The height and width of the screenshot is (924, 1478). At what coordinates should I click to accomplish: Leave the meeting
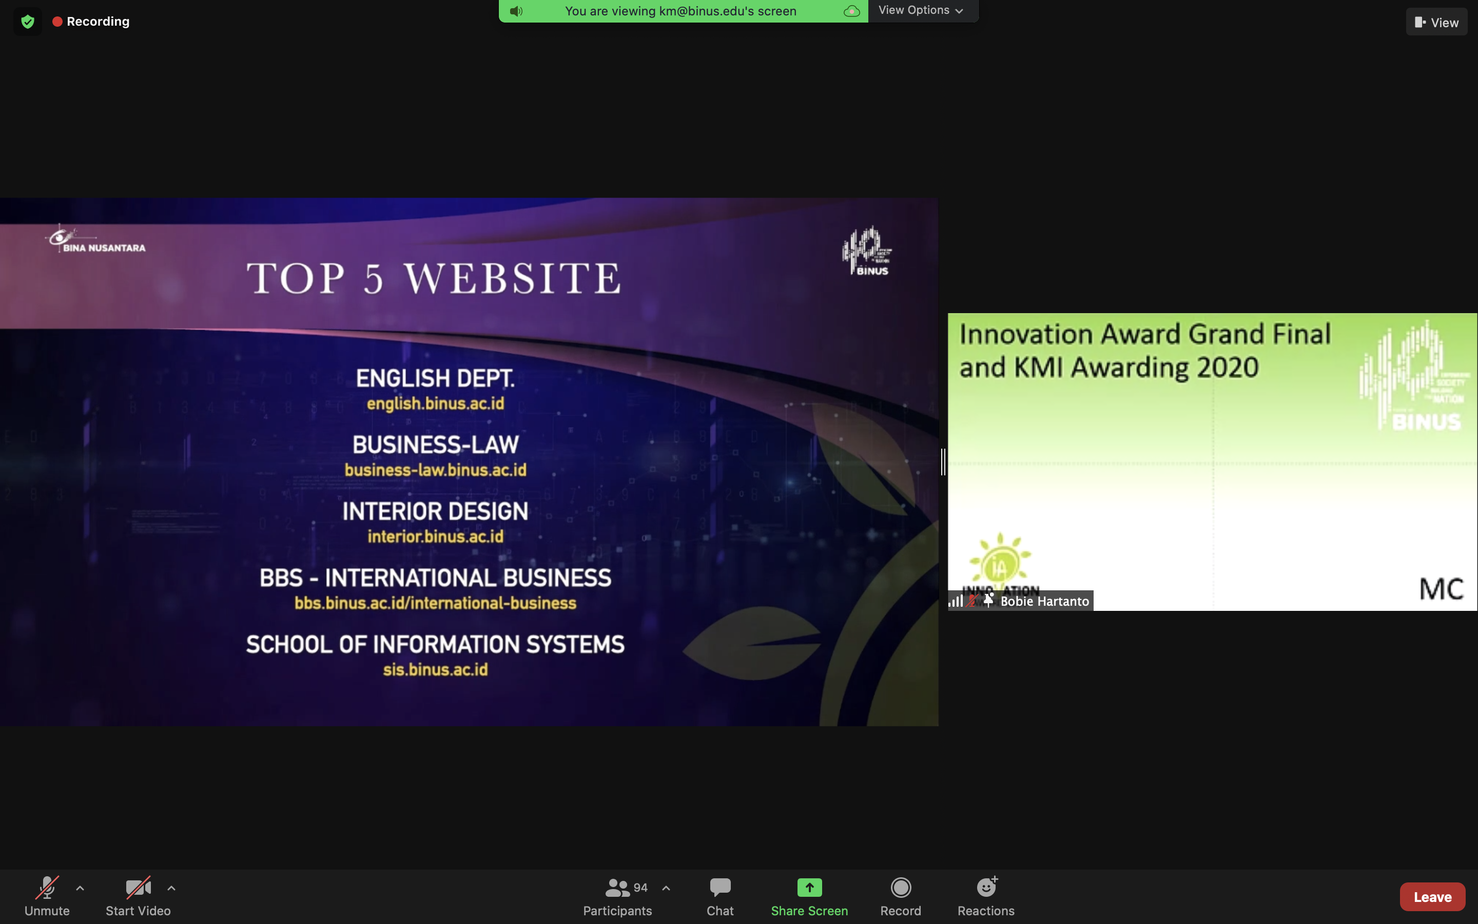point(1432,896)
